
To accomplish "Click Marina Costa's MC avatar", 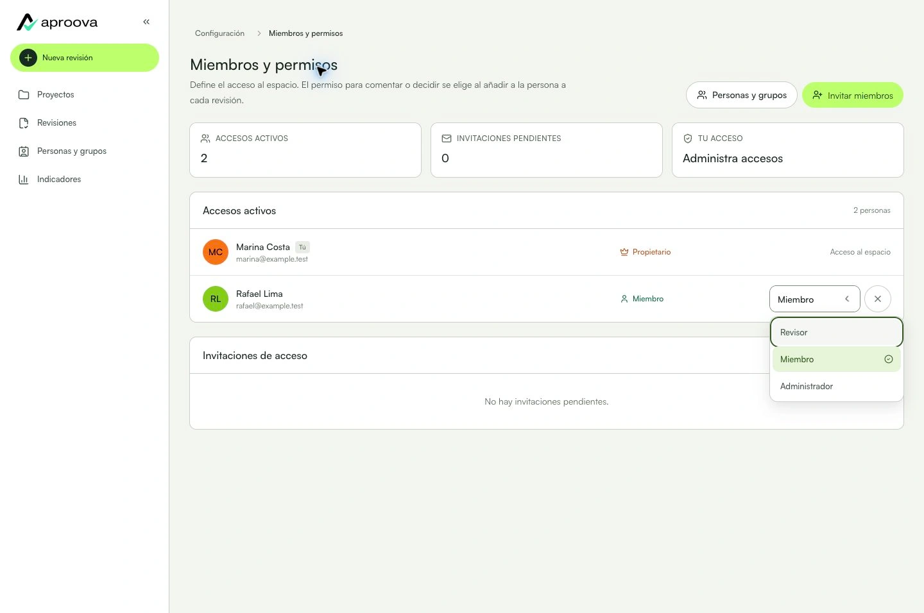I will tap(216, 252).
